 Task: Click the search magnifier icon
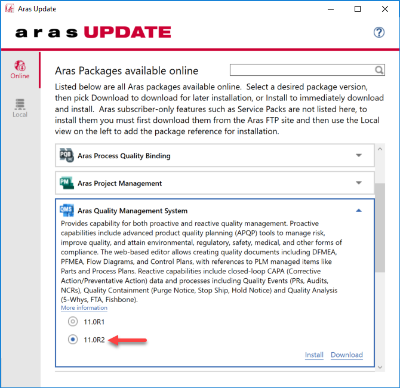click(x=379, y=70)
